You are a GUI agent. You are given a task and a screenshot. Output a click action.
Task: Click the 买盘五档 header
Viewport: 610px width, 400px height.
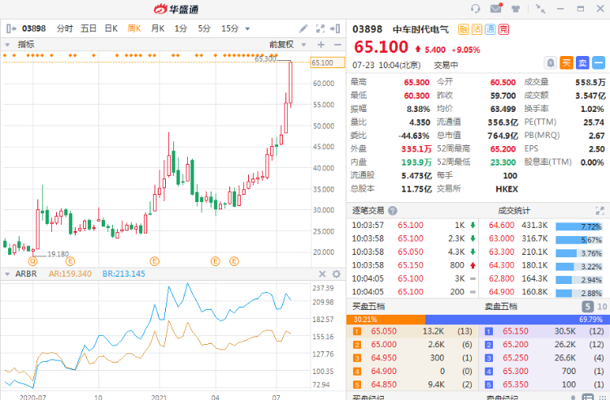(x=368, y=307)
